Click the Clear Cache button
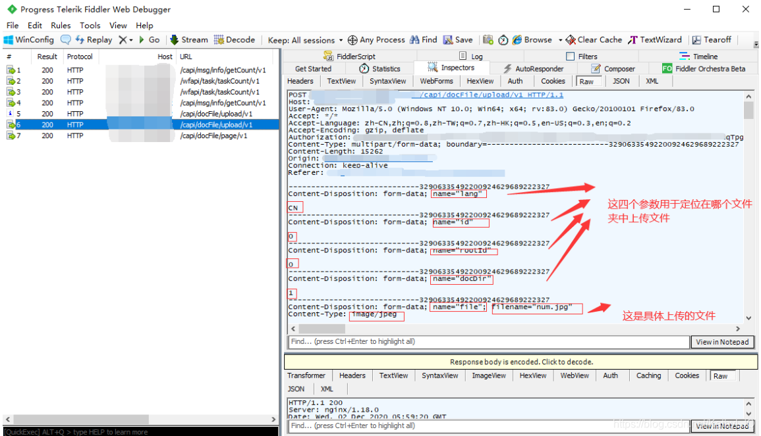 pyautogui.click(x=594, y=39)
